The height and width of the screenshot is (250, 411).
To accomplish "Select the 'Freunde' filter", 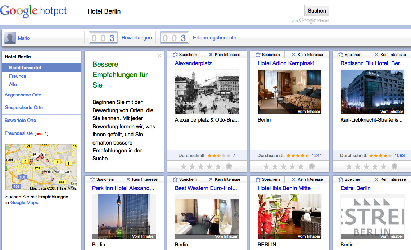I will (18, 76).
